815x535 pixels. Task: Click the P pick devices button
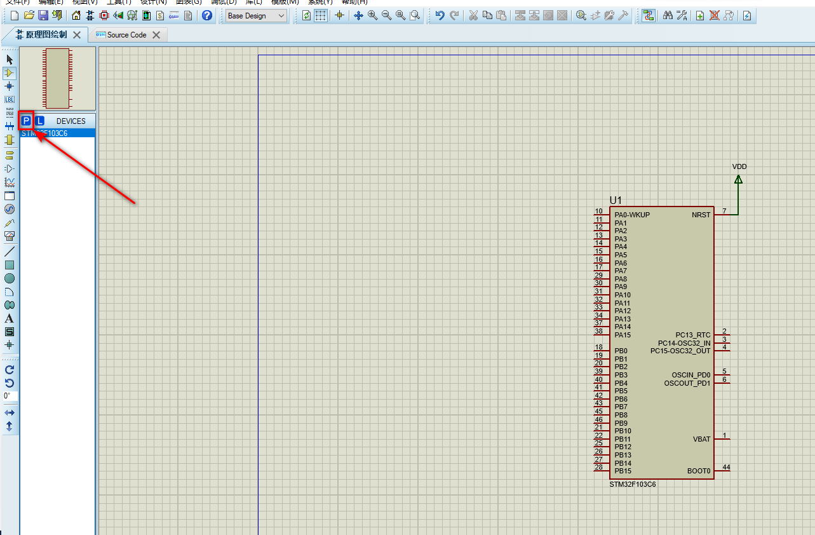[x=27, y=121]
